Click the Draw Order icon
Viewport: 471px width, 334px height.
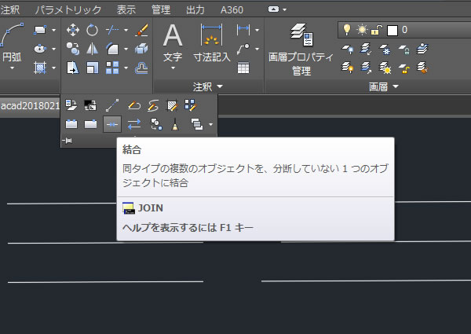(197, 124)
